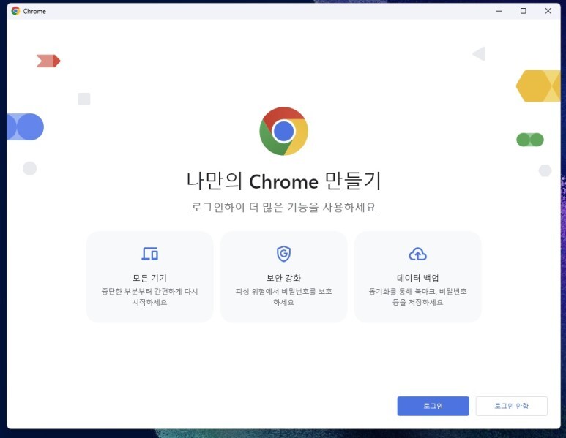
Task: Choose 로그인 안함 to skip sign-in
Action: [511, 406]
